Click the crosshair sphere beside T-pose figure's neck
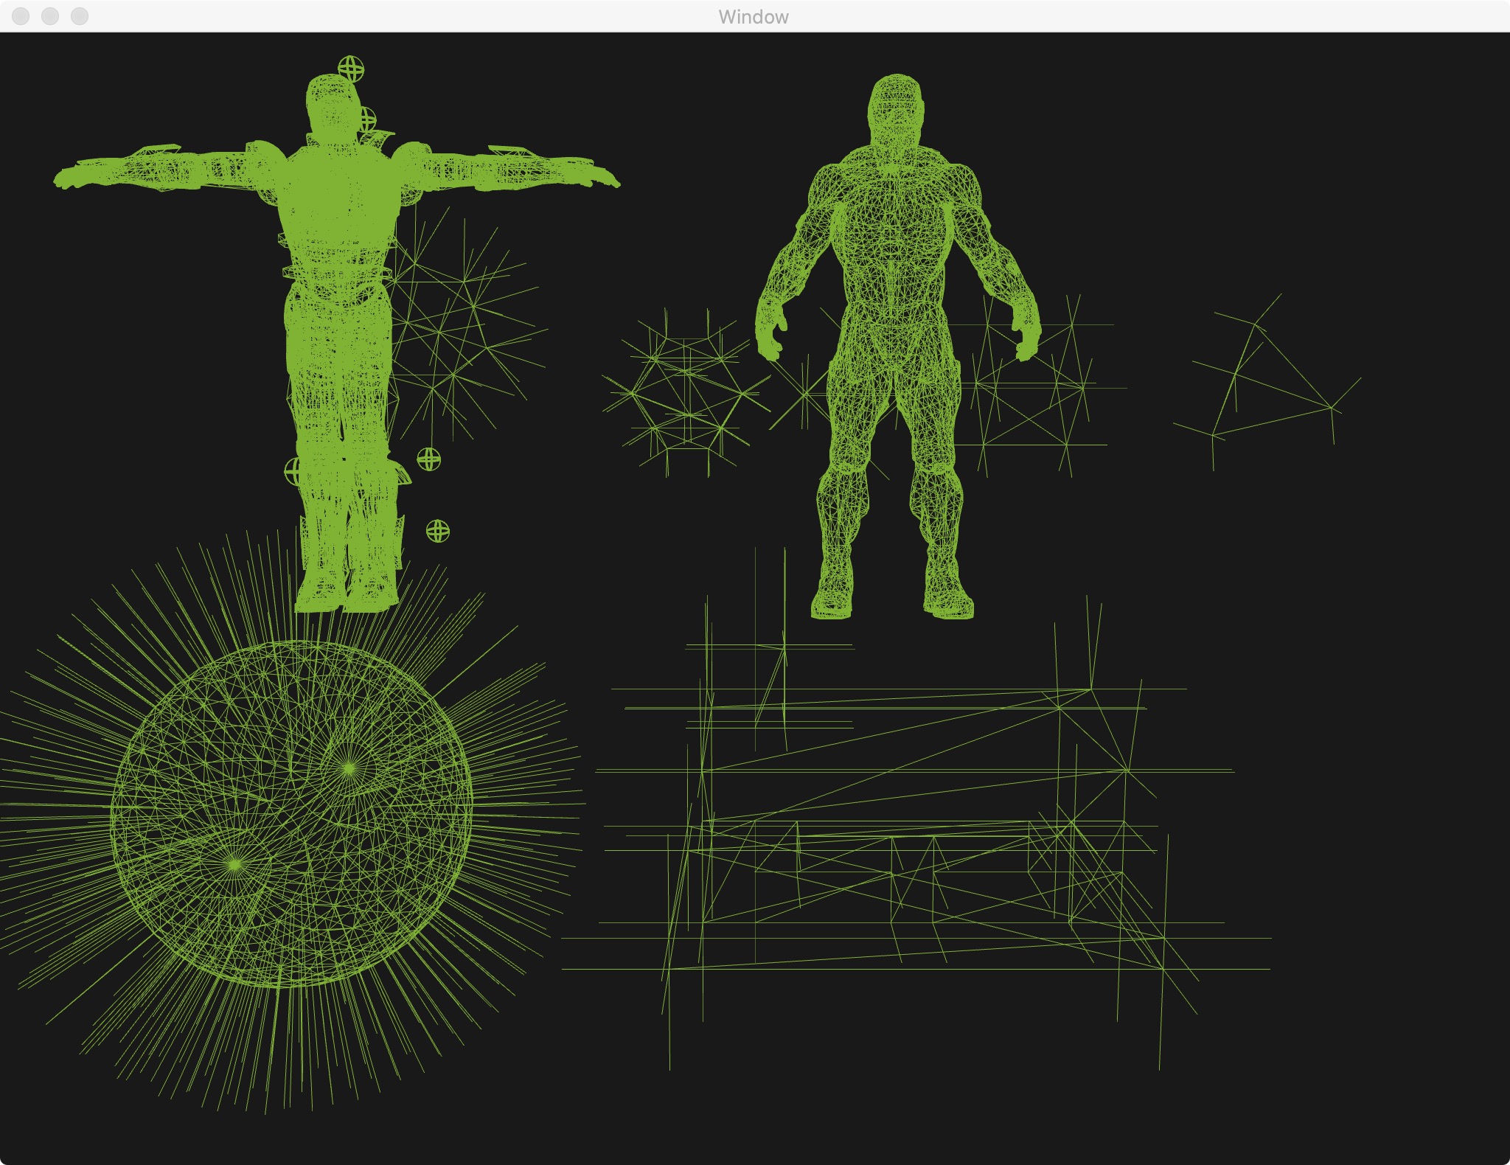Image resolution: width=1510 pixels, height=1165 pixels. click(x=366, y=119)
